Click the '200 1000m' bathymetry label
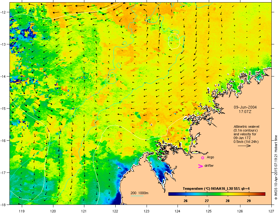 tap(139, 193)
